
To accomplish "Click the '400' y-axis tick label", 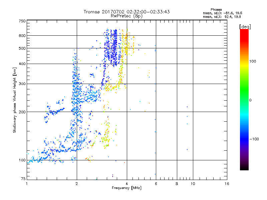I will (x=22, y=64).
